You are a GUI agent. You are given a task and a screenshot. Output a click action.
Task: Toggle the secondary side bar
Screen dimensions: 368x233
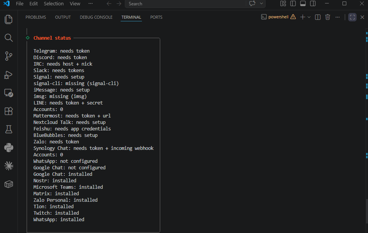tap(313, 3)
